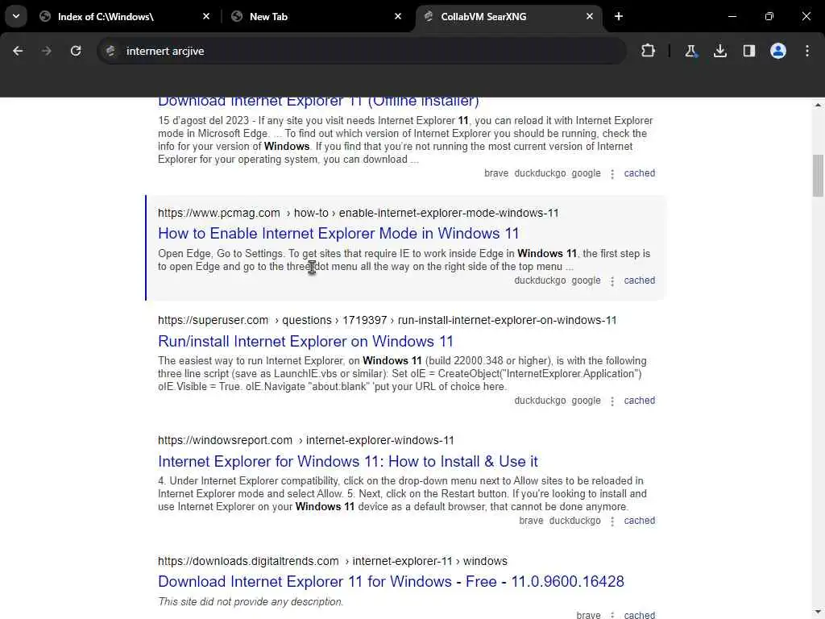Viewport: 825px width, 619px height.
Task: Toggle the side panel icon
Action: 749,51
